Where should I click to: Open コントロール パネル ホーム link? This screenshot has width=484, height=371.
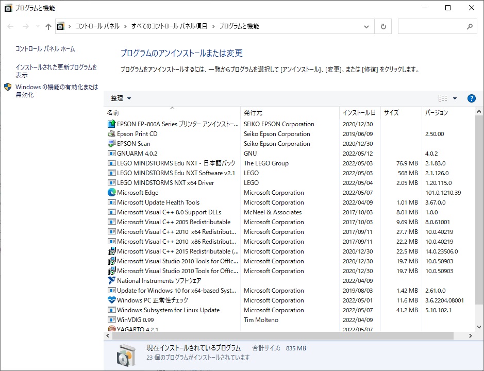45,49
